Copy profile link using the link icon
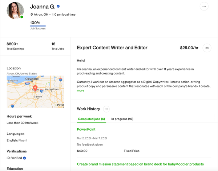 click(x=207, y=48)
